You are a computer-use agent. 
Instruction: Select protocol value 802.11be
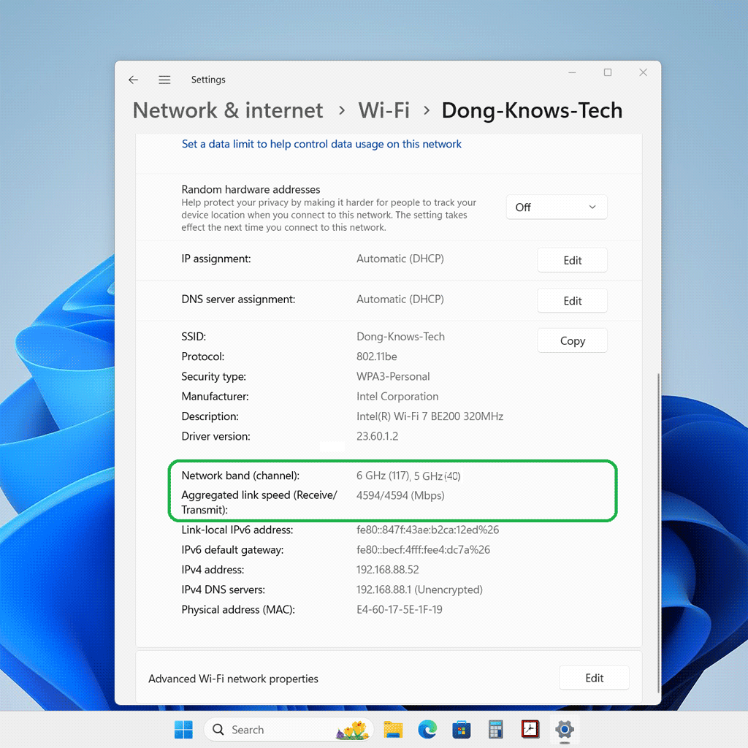point(376,356)
